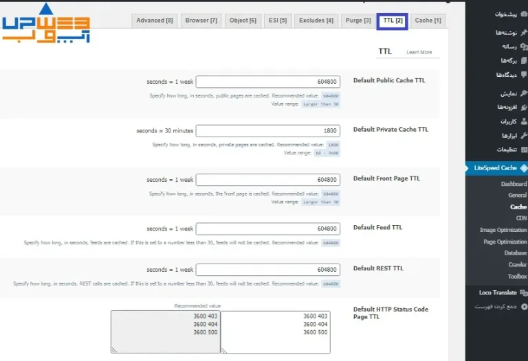The height and width of the screenshot is (361, 528).
Task: Click the 'Default Feed TTL' label
Action: pyautogui.click(x=377, y=228)
